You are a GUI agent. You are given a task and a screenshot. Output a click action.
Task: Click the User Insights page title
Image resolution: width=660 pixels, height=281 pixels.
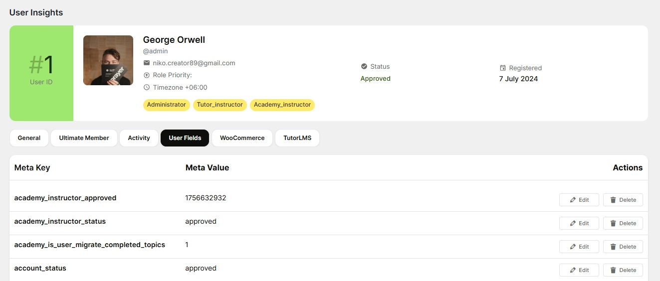click(x=36, y=12)
